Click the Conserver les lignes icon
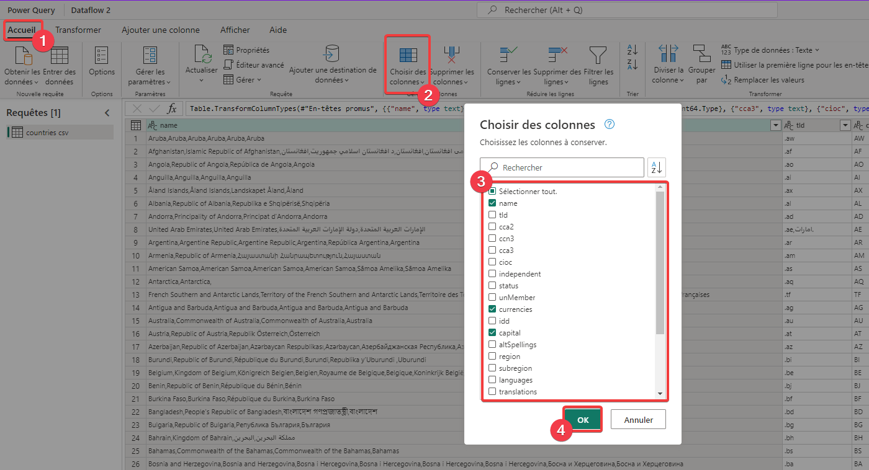The height and width of the screenshot is (470, 869). click(x=509, y=55)
